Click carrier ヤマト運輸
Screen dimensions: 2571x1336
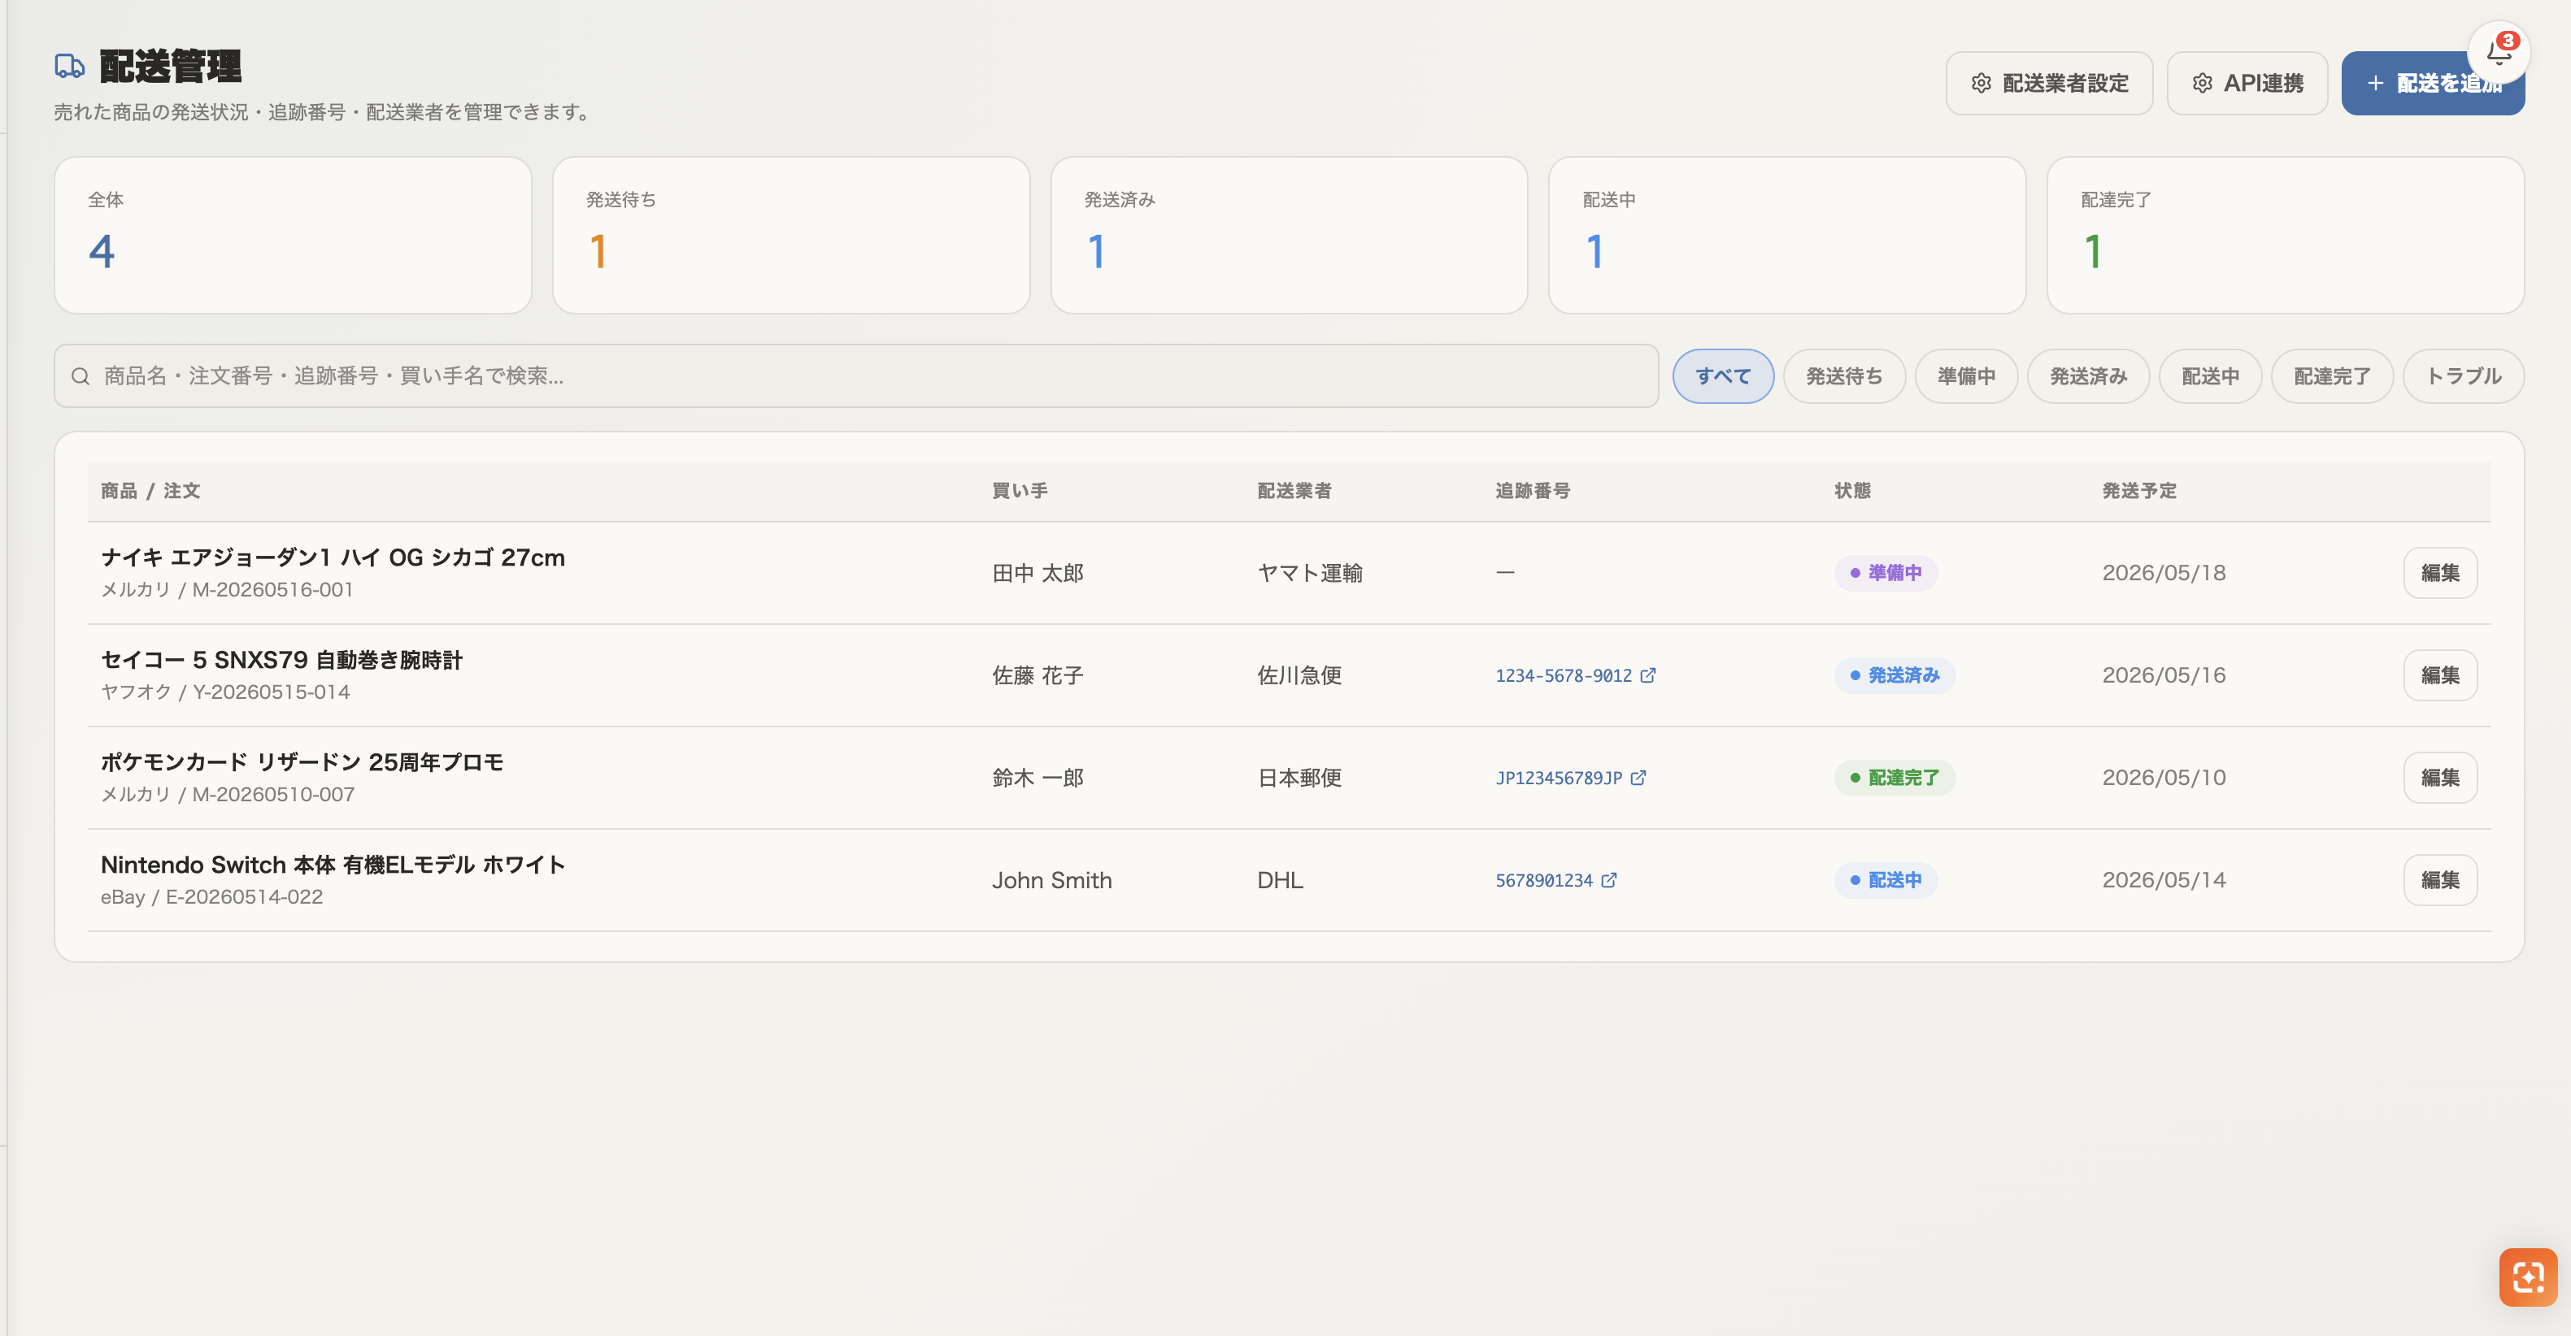pos(1309,573)
